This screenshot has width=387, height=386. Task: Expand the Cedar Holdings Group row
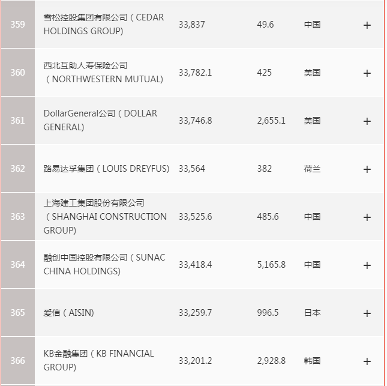(x=367, y=25)
